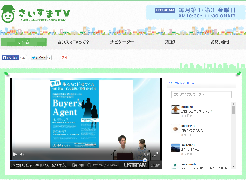246x180 pixels.
Task: Open the さいスマTVって？ page
Action: 73,42
